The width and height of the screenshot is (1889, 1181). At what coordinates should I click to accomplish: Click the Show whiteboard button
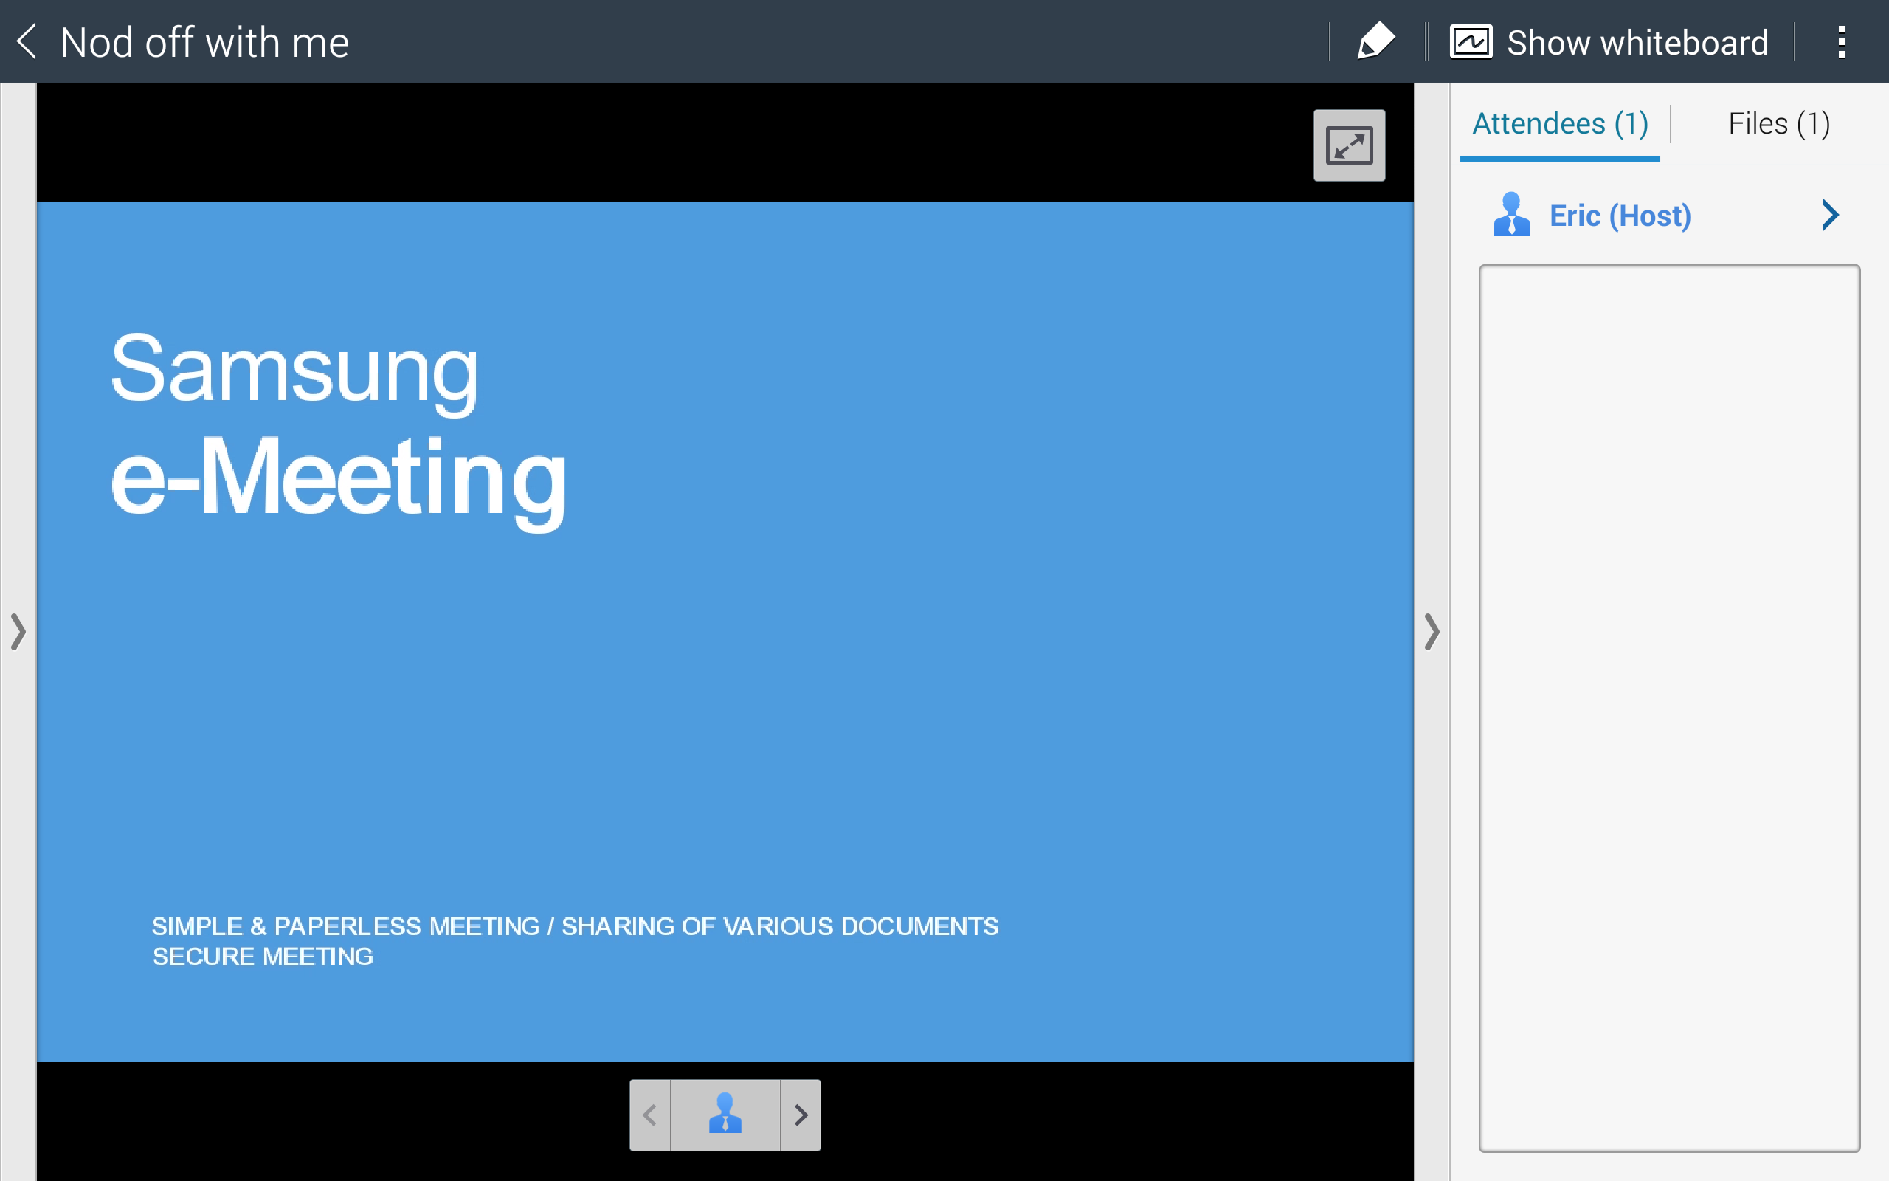[1609, 42]
